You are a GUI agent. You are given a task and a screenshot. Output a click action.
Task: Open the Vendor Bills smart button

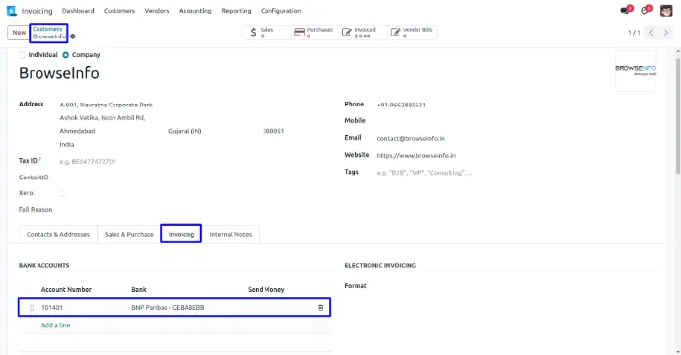tap(412, 33)
